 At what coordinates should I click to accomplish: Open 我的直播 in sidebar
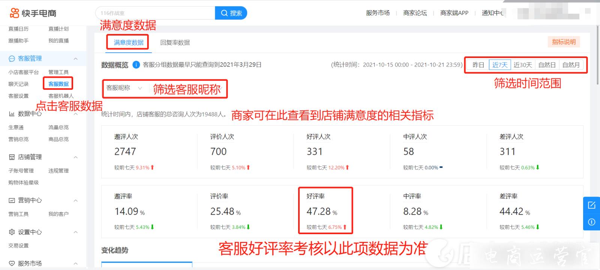(x=58, y=41)
